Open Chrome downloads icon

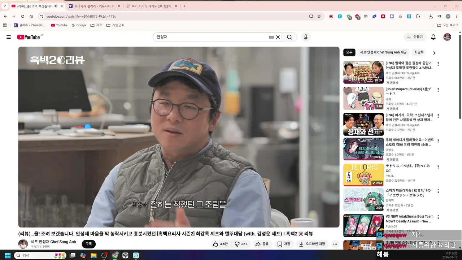431,16
